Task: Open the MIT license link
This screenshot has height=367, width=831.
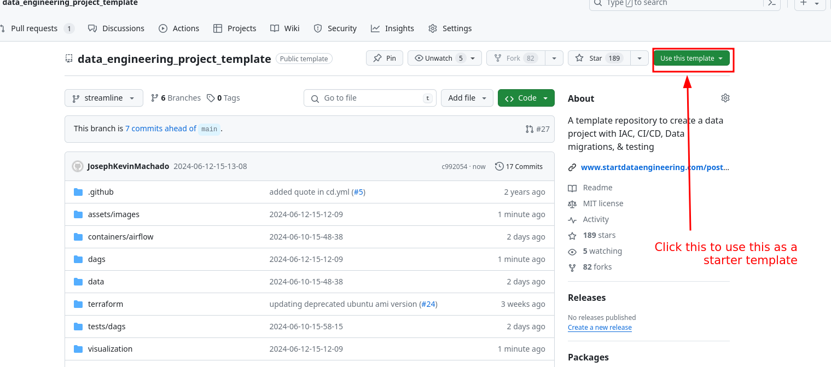Action: (603, 203)
